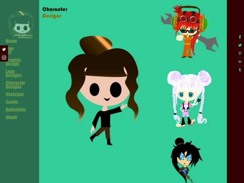Image resolution: width=244 pixels, height=183 pixels.
Task: Share on Facebook via right sidebar icon
Action: [x=240, y=37]
